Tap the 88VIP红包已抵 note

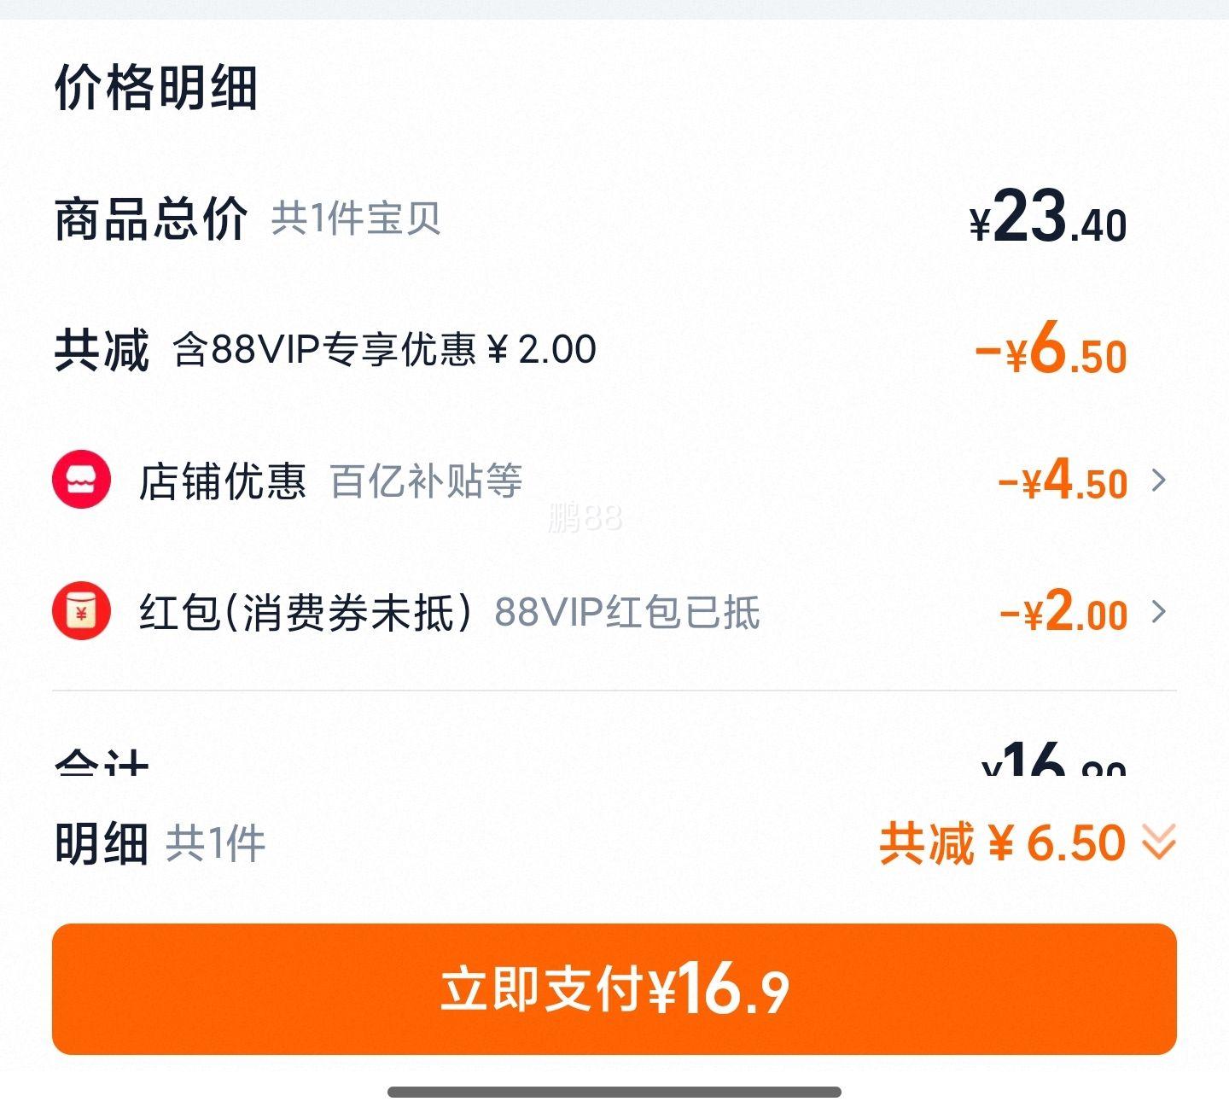click(627, 612)
